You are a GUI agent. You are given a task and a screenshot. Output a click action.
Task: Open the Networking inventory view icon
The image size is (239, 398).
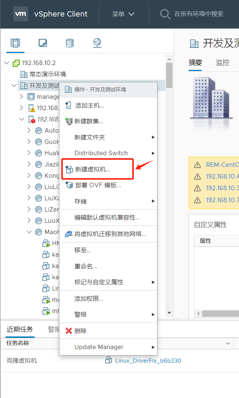97,43
